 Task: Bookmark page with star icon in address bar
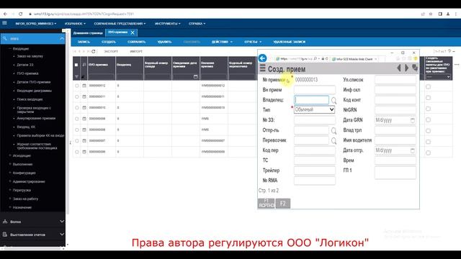431,14
